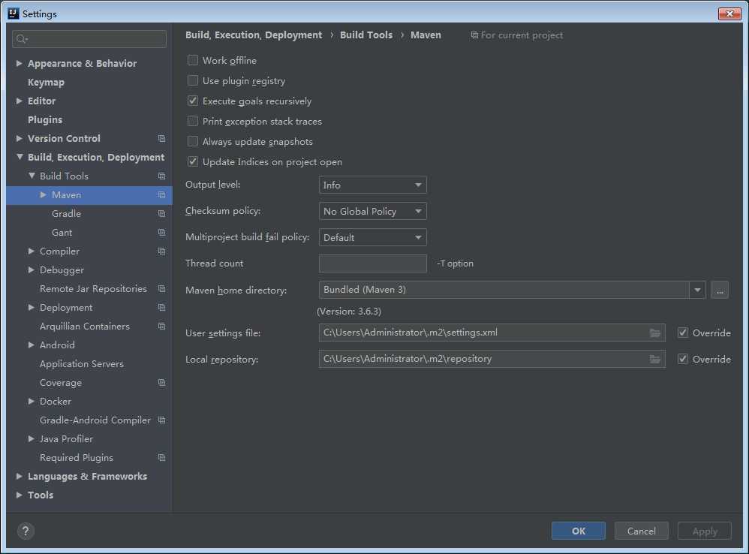Expand the Appearance & Behavior section
This screenshot has height=554, width=749.
point(19,63)
